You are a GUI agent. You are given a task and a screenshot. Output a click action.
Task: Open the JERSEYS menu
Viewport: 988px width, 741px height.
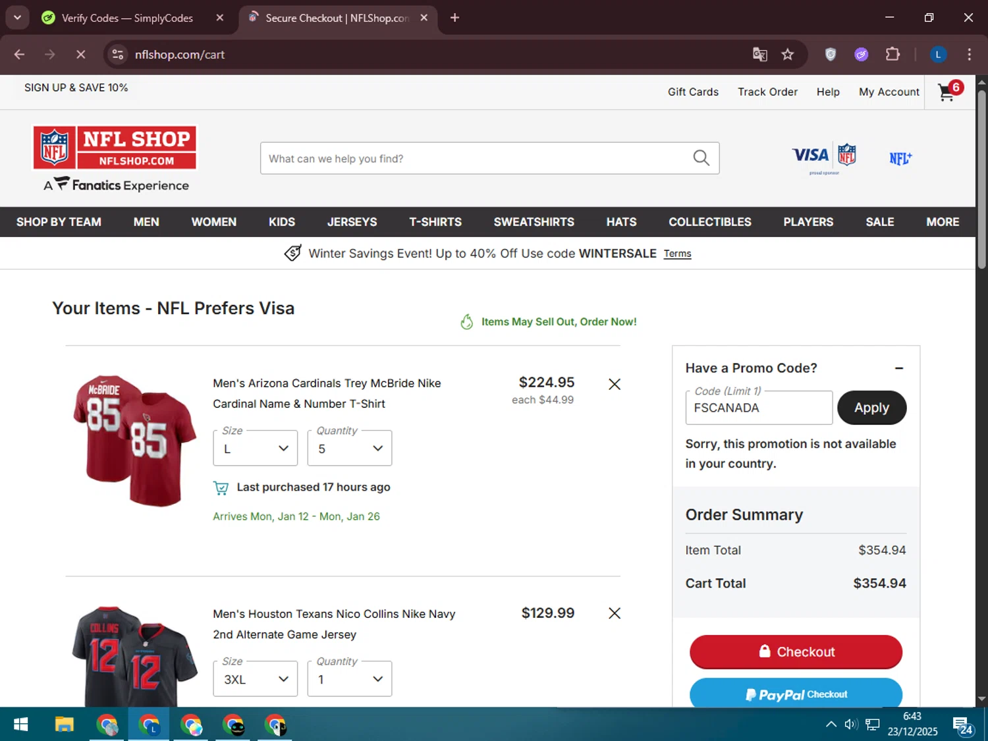[352, 222]
